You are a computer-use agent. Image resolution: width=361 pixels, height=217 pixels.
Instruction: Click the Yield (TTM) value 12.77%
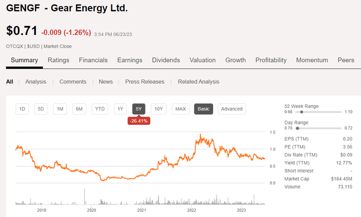click(x=344, y=163)
